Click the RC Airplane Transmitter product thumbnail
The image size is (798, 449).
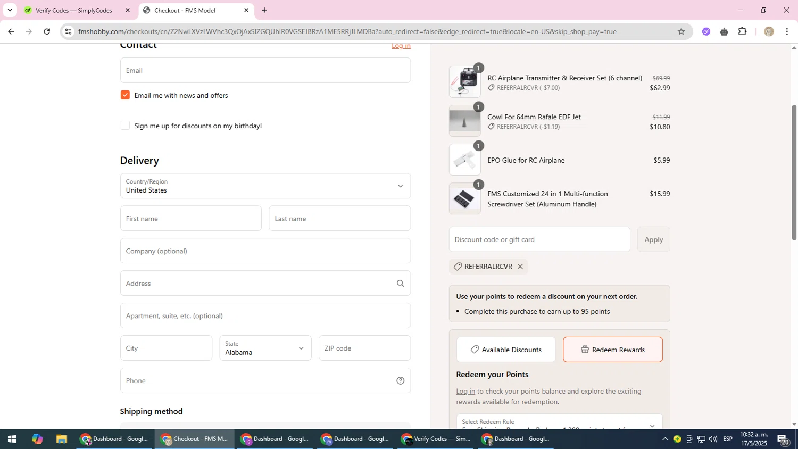464,82
